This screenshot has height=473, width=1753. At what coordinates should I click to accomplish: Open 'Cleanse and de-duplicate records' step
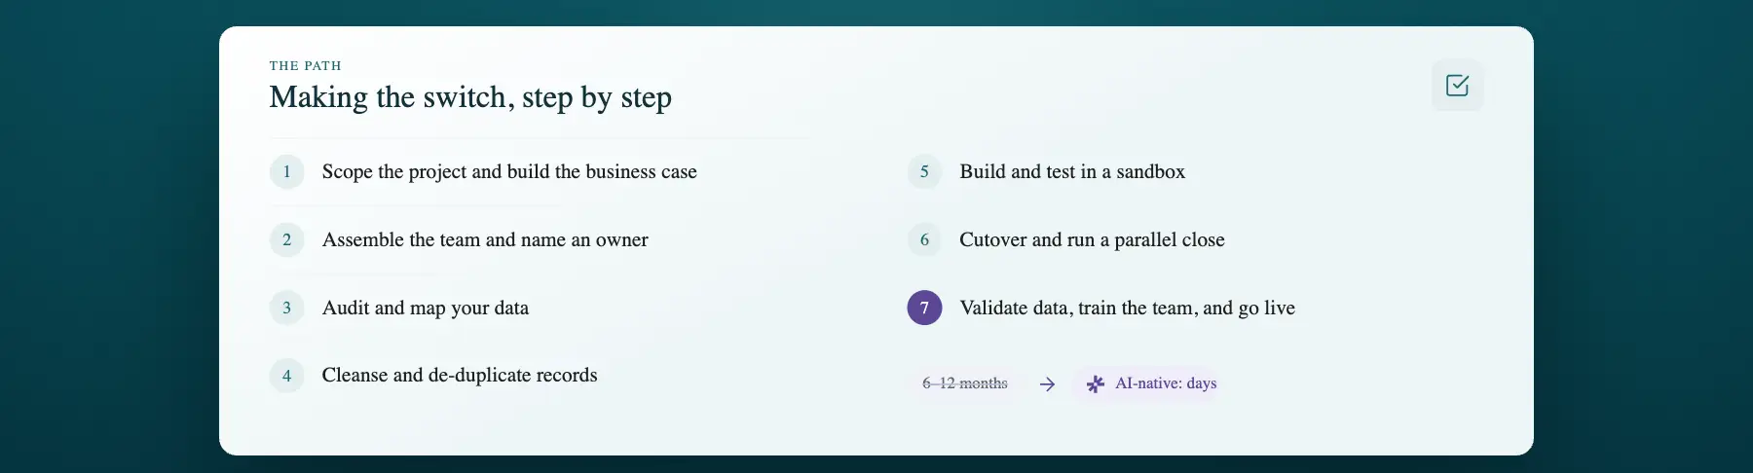[460, 376]
